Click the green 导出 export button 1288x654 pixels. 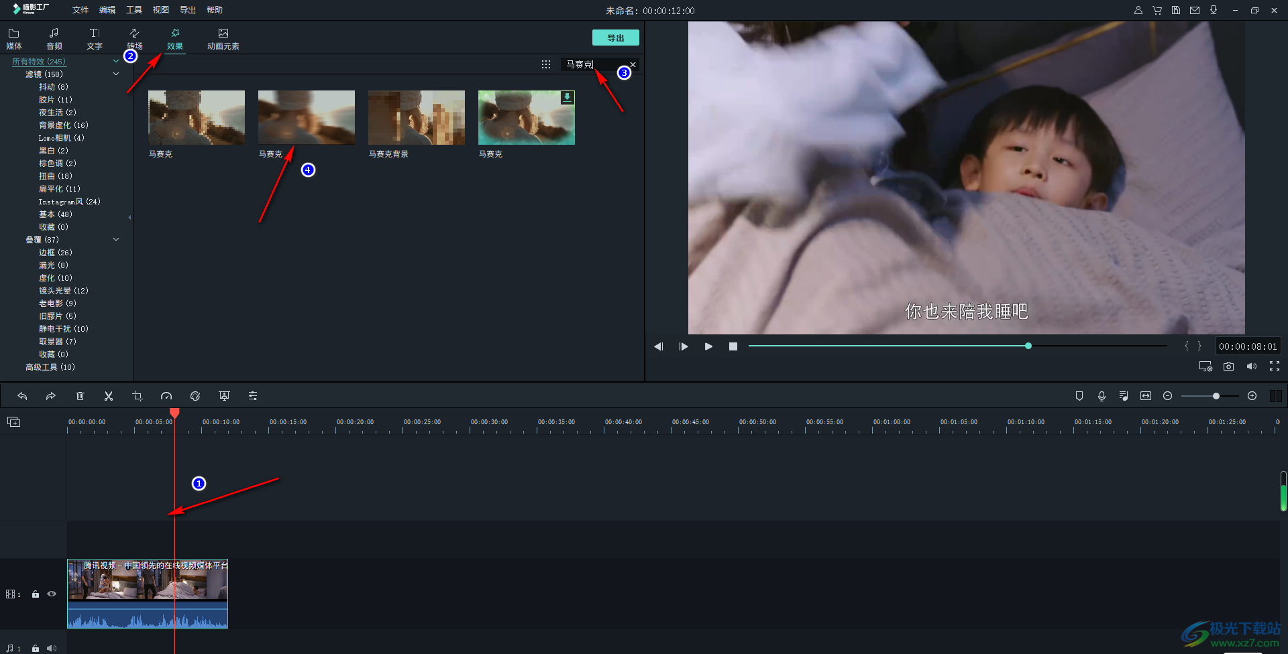(615, 38)
